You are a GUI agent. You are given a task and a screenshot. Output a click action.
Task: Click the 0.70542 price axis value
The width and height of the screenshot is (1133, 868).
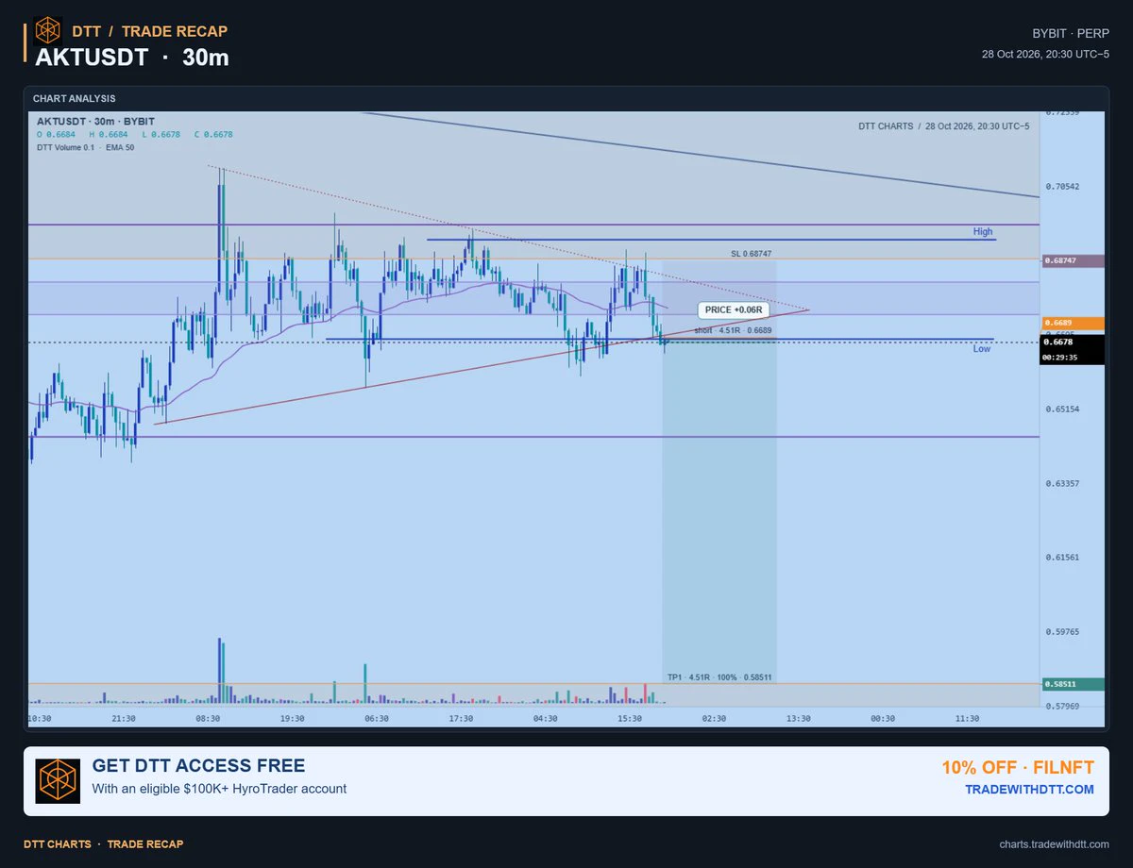1062,187
